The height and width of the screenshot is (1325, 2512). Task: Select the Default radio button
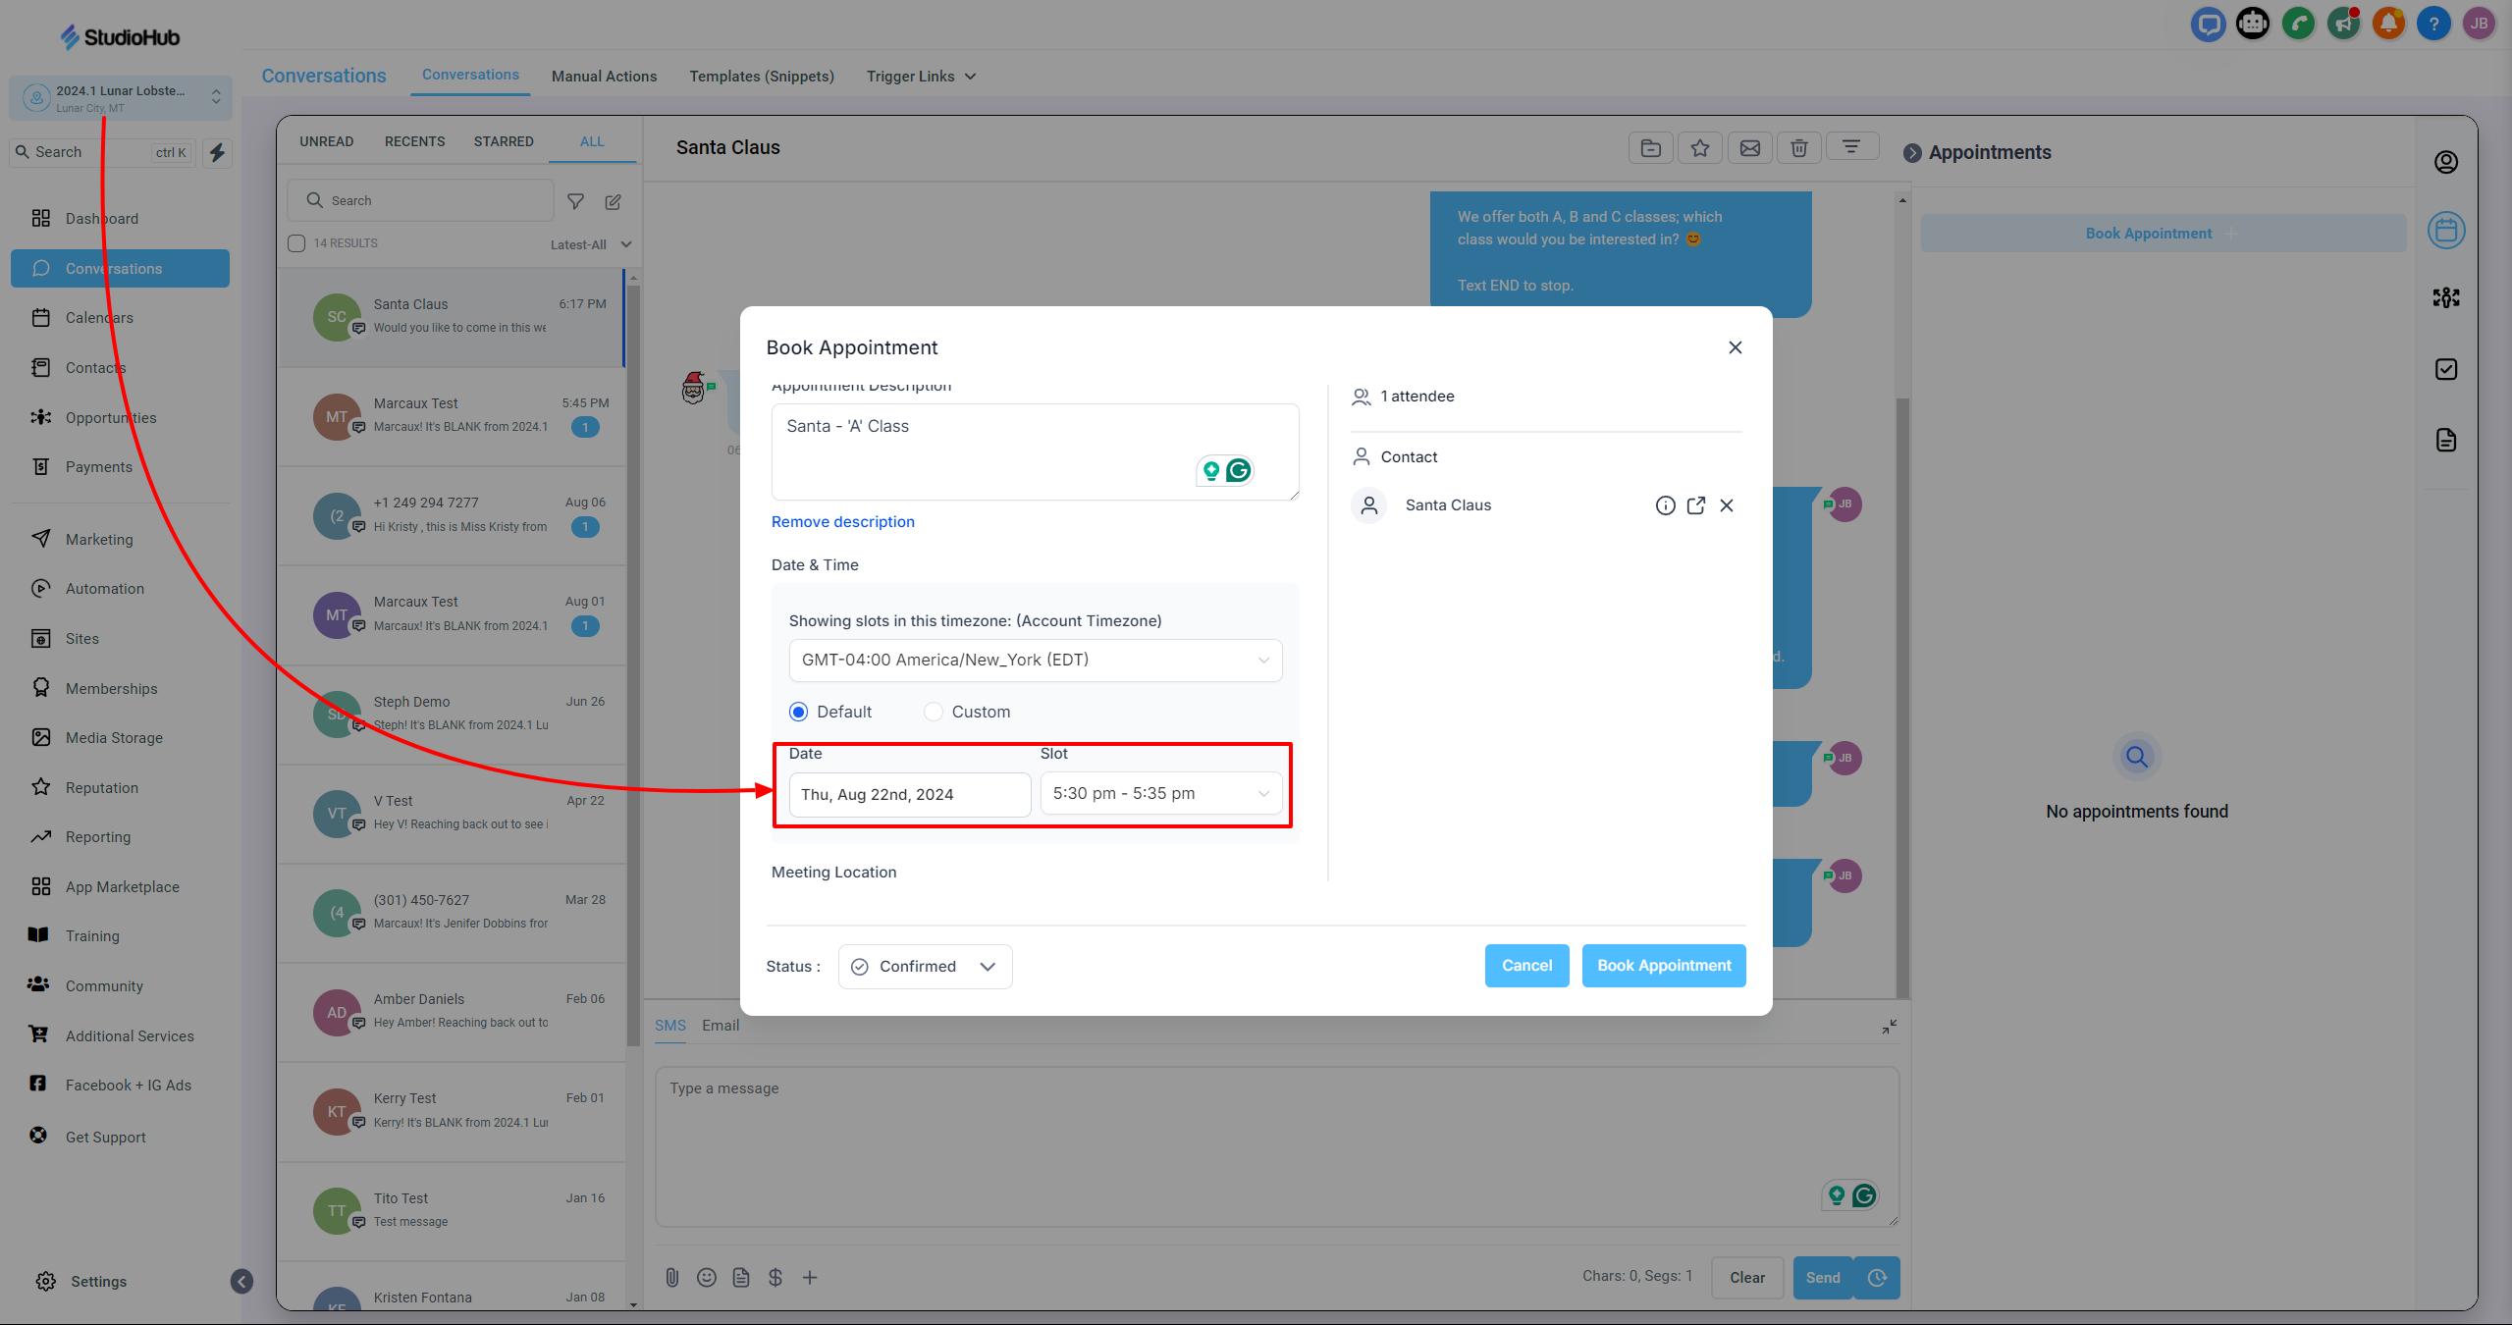click(x=799, y=712)
